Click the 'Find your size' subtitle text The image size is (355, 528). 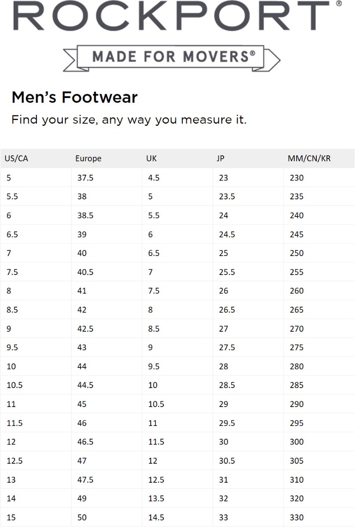click(x=129, y=120)
